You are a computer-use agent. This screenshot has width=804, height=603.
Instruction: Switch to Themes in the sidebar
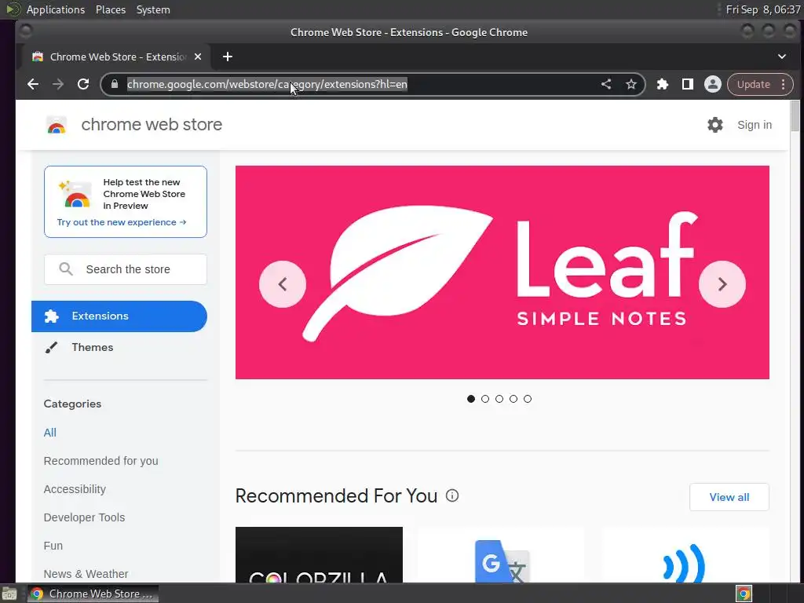click(x=119, y=347)
